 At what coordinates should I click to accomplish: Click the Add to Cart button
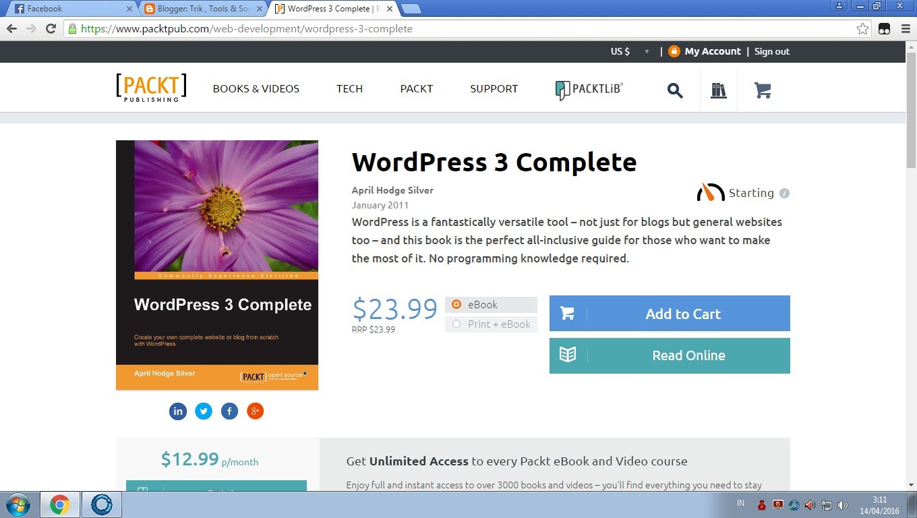click(x=670, y=314)
